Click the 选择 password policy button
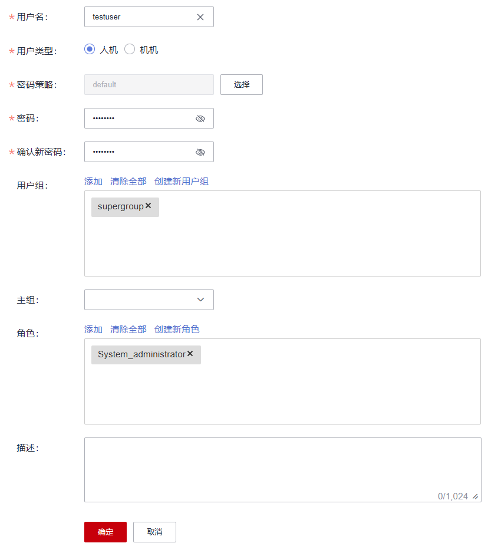 242,84
